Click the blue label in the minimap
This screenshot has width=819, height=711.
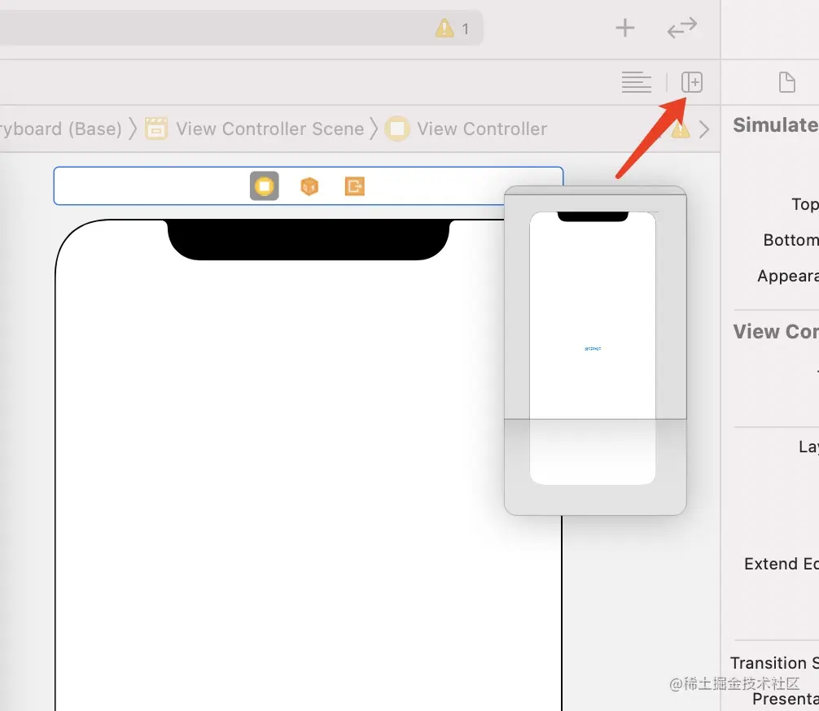pos(593,348)
